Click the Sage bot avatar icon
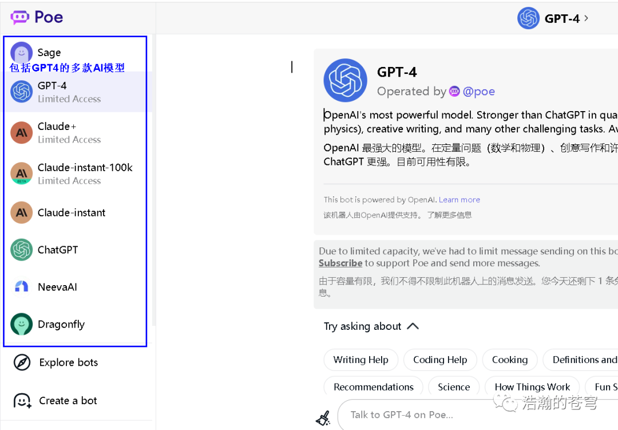This screenshot has height=430, width=618. 22,53
